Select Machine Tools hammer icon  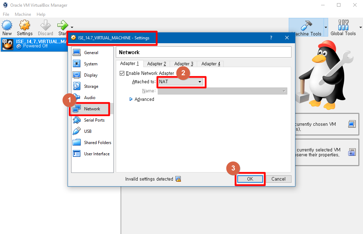(x=307, y=25)
